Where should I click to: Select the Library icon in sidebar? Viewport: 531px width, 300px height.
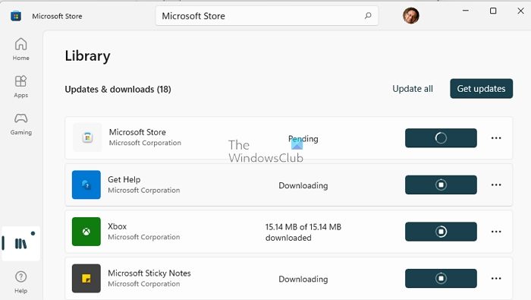[20, 243]
